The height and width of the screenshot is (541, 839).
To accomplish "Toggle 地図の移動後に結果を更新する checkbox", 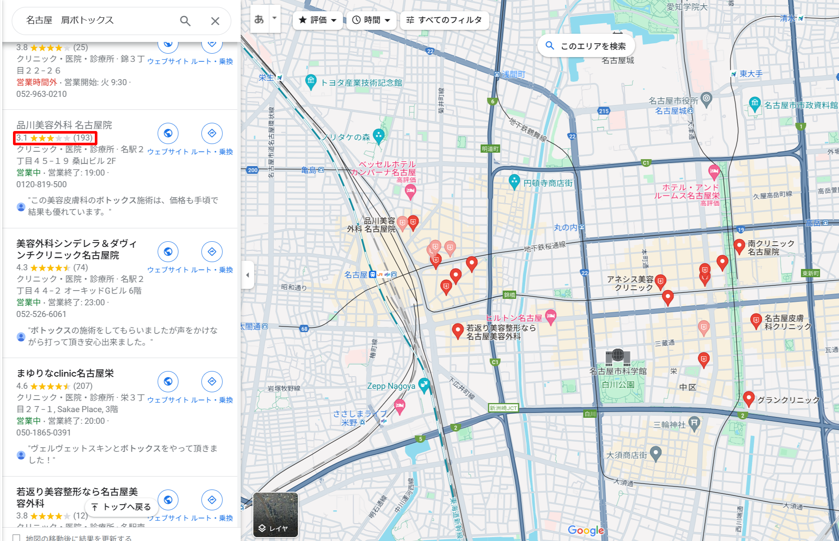I will pos(16,538).
